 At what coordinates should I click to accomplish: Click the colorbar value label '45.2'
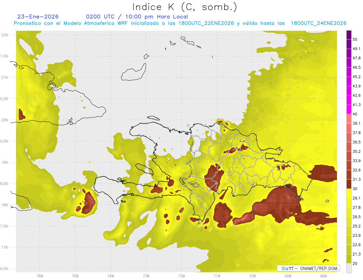click(x=357, y=77)
